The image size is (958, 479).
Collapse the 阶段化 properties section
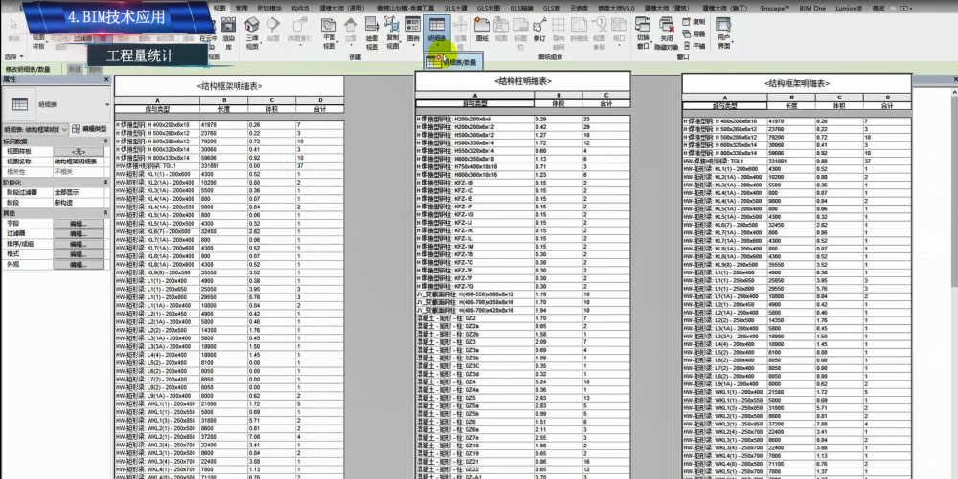pos(107,182)
